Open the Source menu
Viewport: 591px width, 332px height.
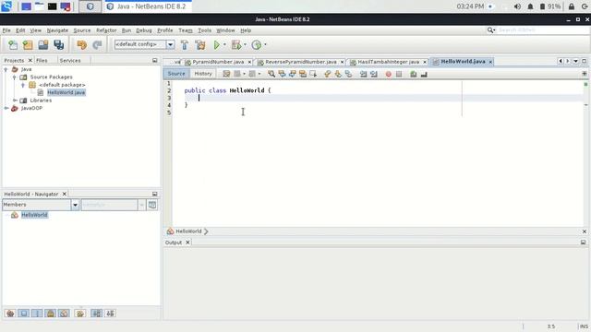pyautogui.click(x=82, y=30)
